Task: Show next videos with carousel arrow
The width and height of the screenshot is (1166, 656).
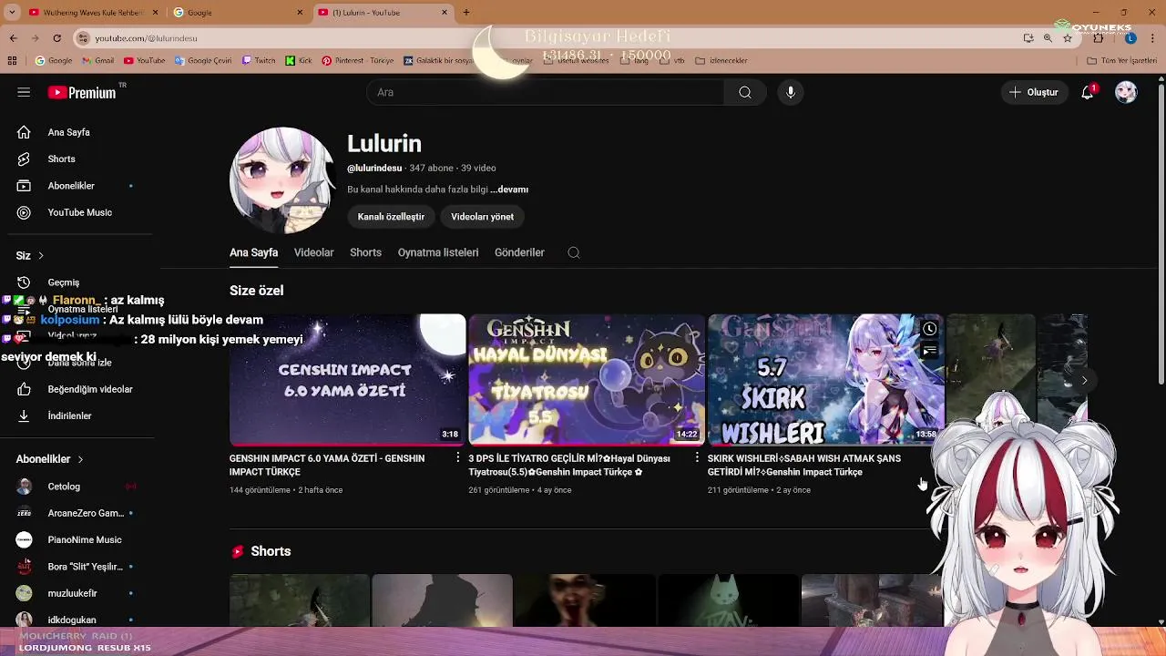Action: point(1084,380)
